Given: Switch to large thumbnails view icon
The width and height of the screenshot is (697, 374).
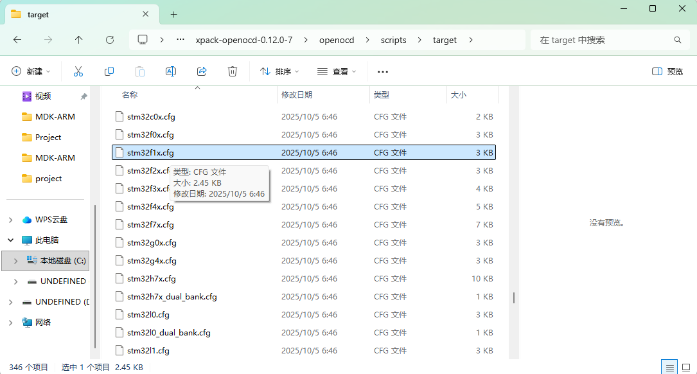Looking at the screenshot, I should click(686, 368).
